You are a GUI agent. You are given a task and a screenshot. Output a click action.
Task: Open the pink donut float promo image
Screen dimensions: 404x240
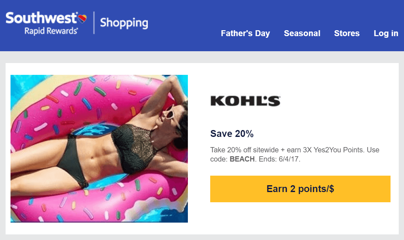pyautogui.click(x=99, y=148)
